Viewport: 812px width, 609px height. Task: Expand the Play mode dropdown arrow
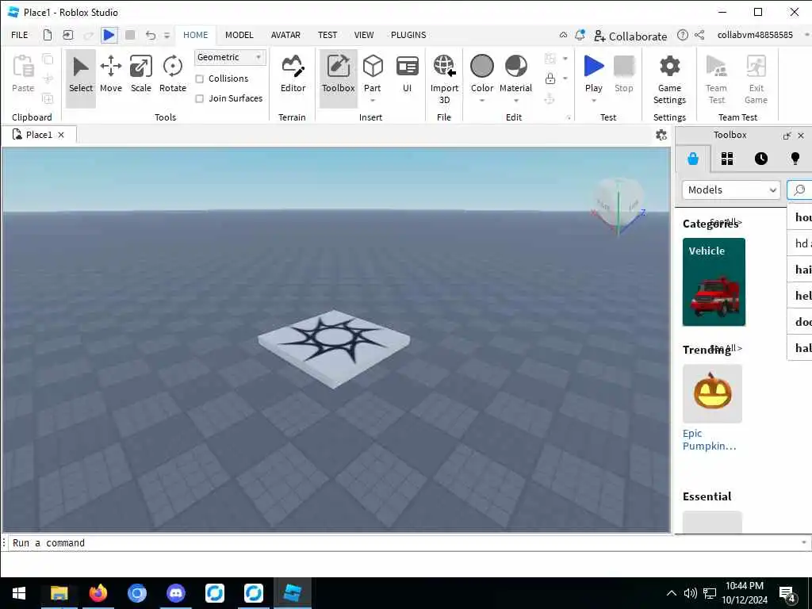[x=593, y=101]
